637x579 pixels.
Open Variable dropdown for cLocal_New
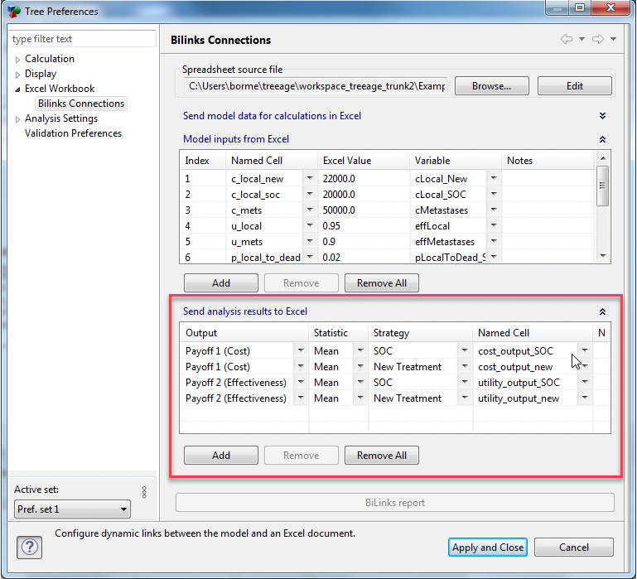(x=494, y=178)
